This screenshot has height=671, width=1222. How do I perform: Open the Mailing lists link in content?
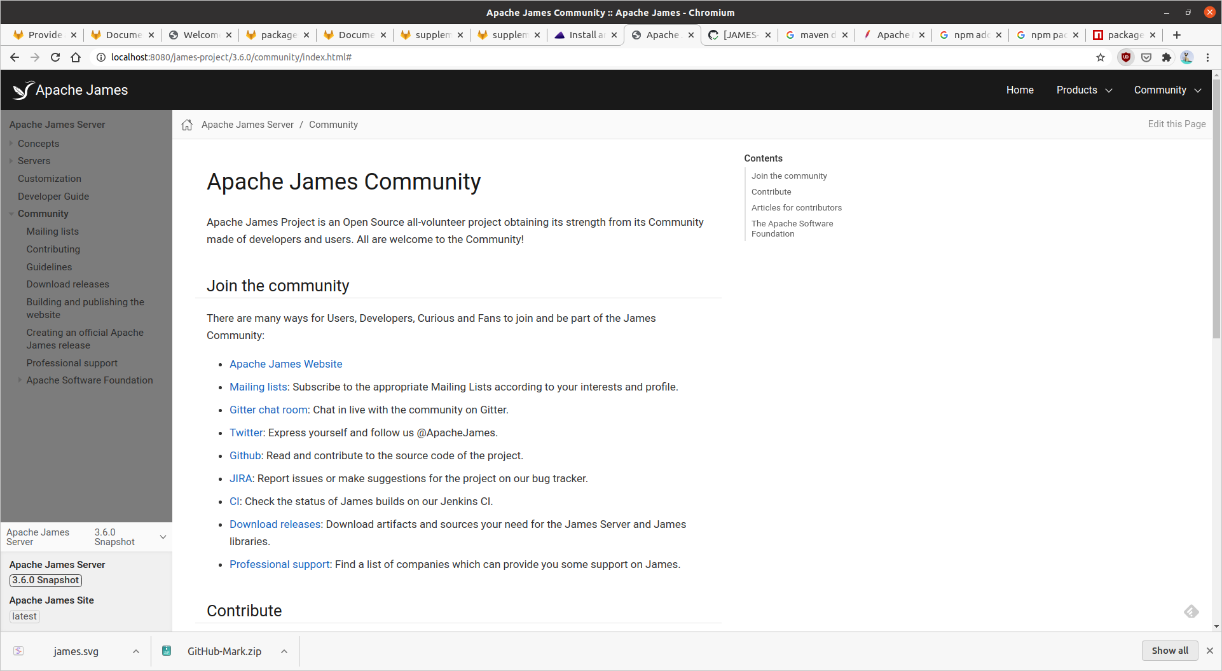click(258, 387)
